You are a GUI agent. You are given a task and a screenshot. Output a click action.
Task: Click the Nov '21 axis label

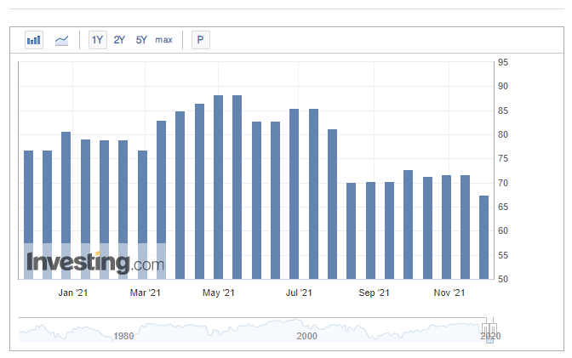449,293
